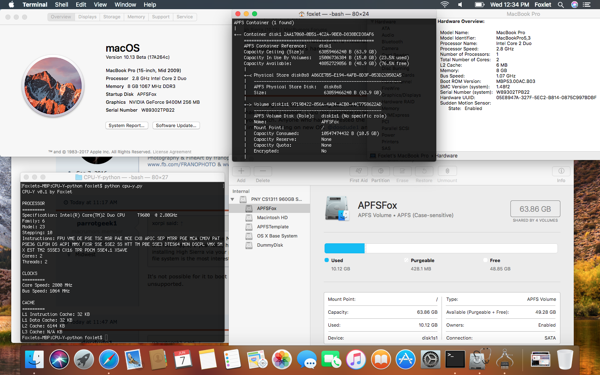Screen dimensions: 600x375
Task: Open Wi-Fi status menu in menu bar
Action: pos(445,5)
